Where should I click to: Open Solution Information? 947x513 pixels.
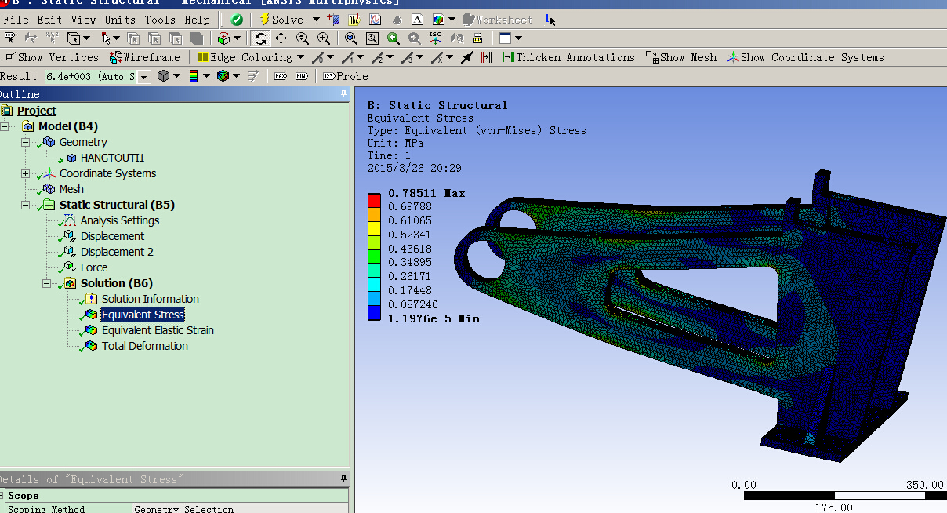point(150,299)
